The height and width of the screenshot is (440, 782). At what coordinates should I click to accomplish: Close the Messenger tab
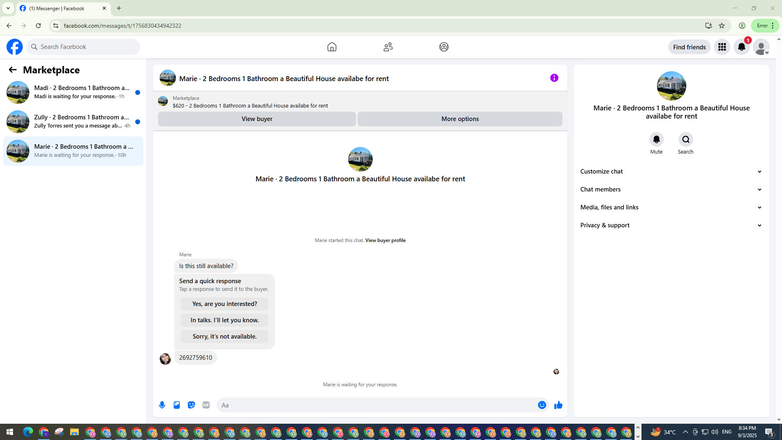coord(104,8)
